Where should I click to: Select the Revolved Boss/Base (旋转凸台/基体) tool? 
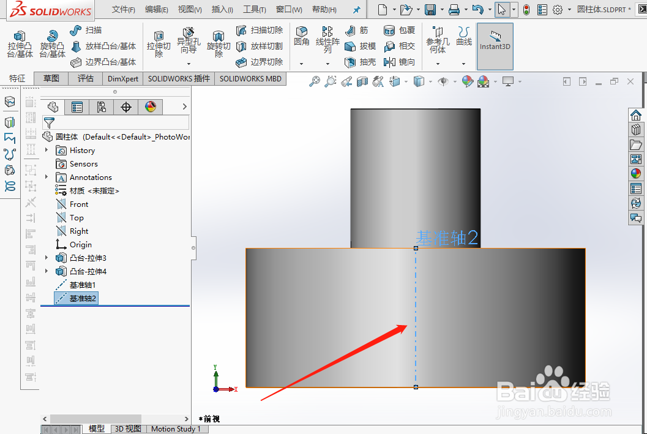(53, 44)
